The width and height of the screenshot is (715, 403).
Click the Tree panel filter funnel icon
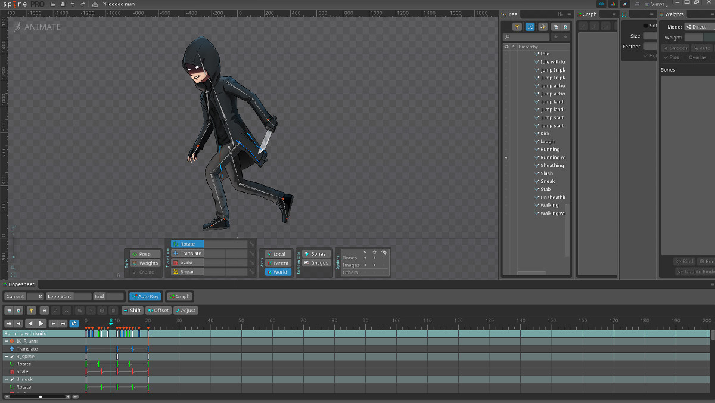[517, 27]
